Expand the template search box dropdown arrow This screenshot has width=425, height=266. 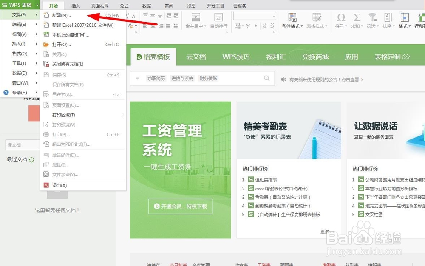[137, 79]
